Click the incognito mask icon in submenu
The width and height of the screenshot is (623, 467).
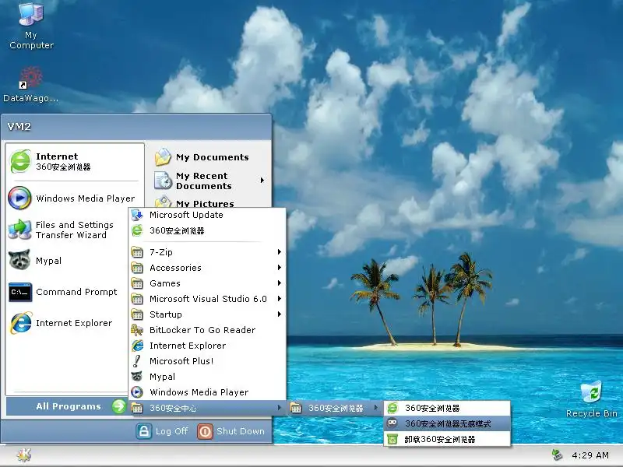[392, 423]
